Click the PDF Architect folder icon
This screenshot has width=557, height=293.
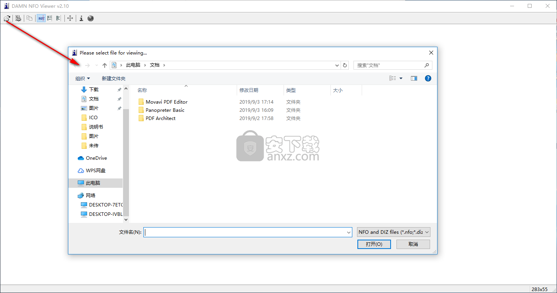(141, 118)
